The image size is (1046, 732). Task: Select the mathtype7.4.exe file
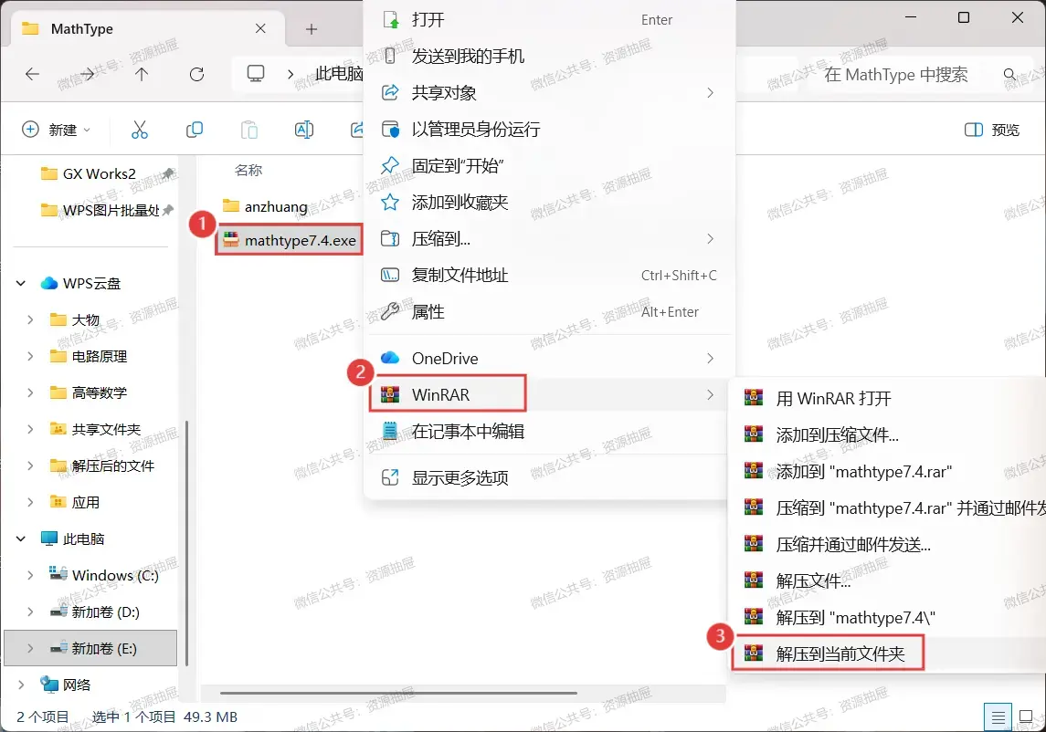tap(290, 240)
